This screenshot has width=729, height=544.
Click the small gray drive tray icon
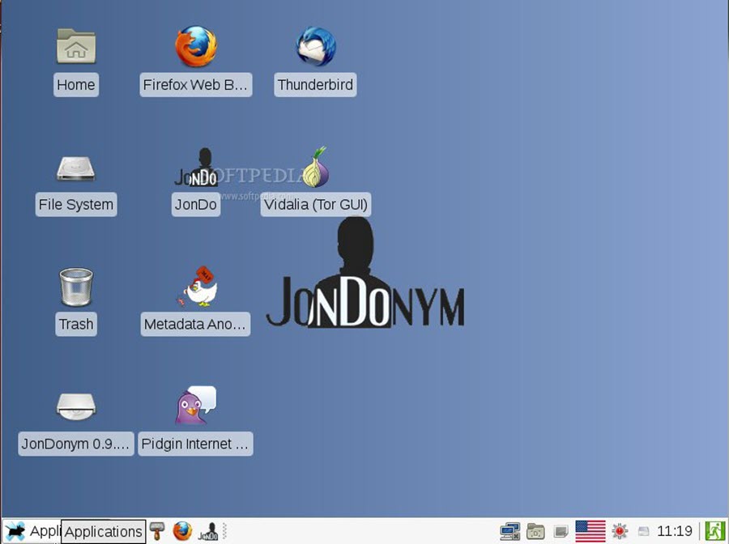[643, 531]
